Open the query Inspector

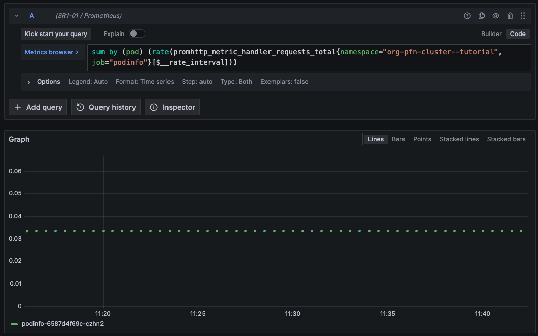pyautogui.click(x=172, y=107)
